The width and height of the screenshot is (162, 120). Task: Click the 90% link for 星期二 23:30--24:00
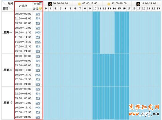[x=38, y=84]
